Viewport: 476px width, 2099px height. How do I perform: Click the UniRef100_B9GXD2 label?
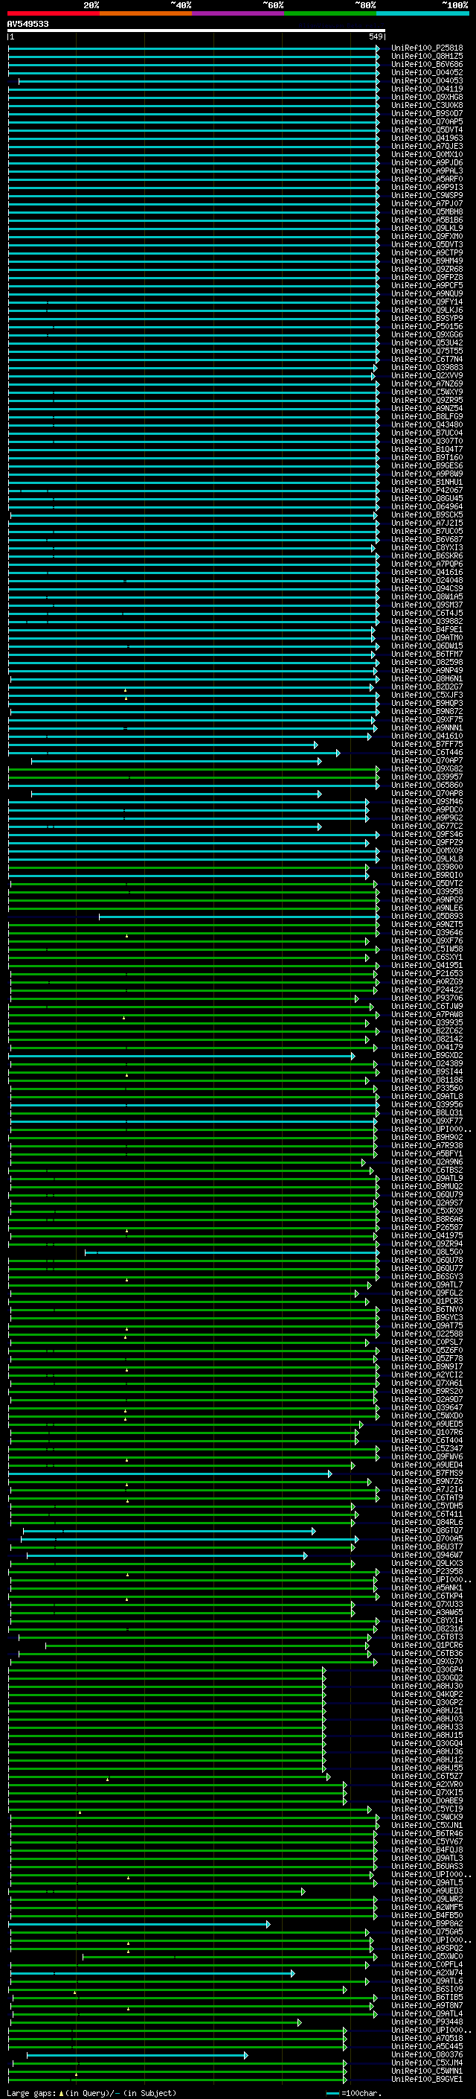(x=427, y=1055)
